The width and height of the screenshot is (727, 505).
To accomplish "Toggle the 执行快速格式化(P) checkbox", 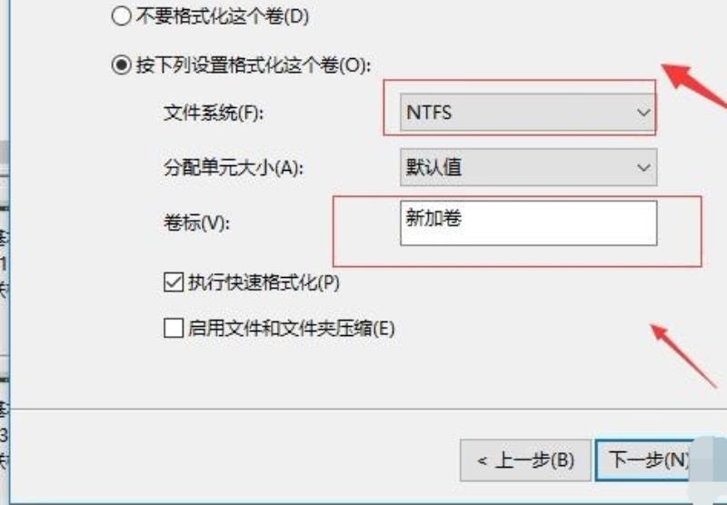I will pyautogui.click(x=174, y=282).
